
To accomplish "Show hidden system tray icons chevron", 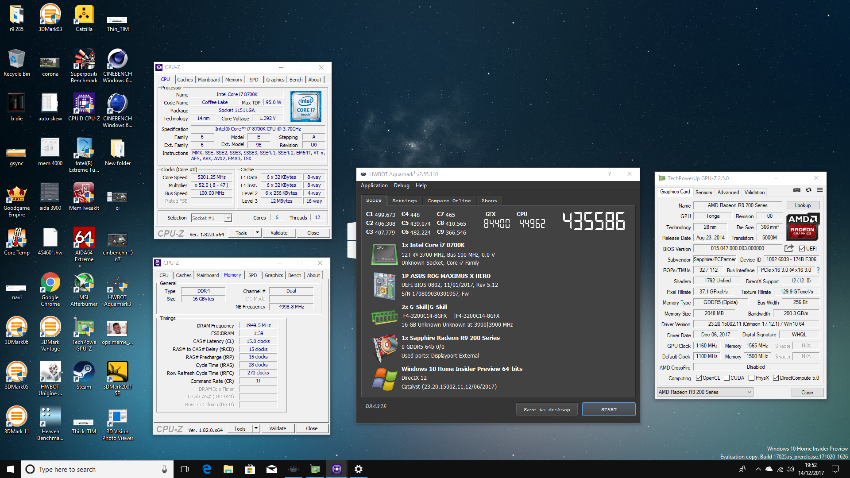I will (758, 469).
